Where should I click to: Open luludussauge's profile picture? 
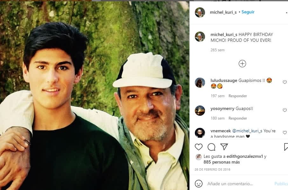point(200,82)
